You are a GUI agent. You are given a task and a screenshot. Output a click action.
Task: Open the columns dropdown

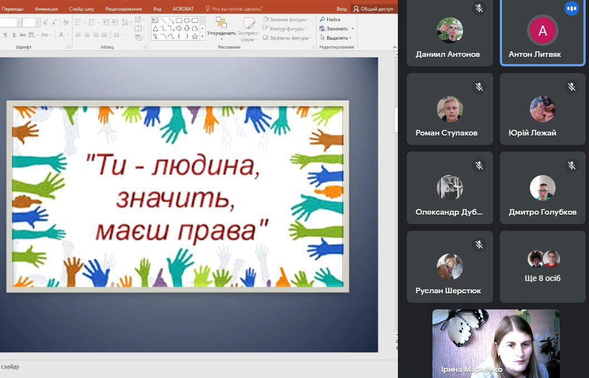(x=118, y=35)
